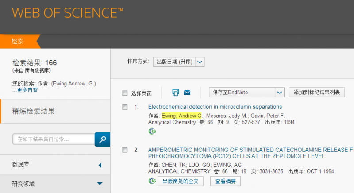Collapse the 研究领域 filter section
This screenshot has width=354, height=193.
click(x=100, y=184)
